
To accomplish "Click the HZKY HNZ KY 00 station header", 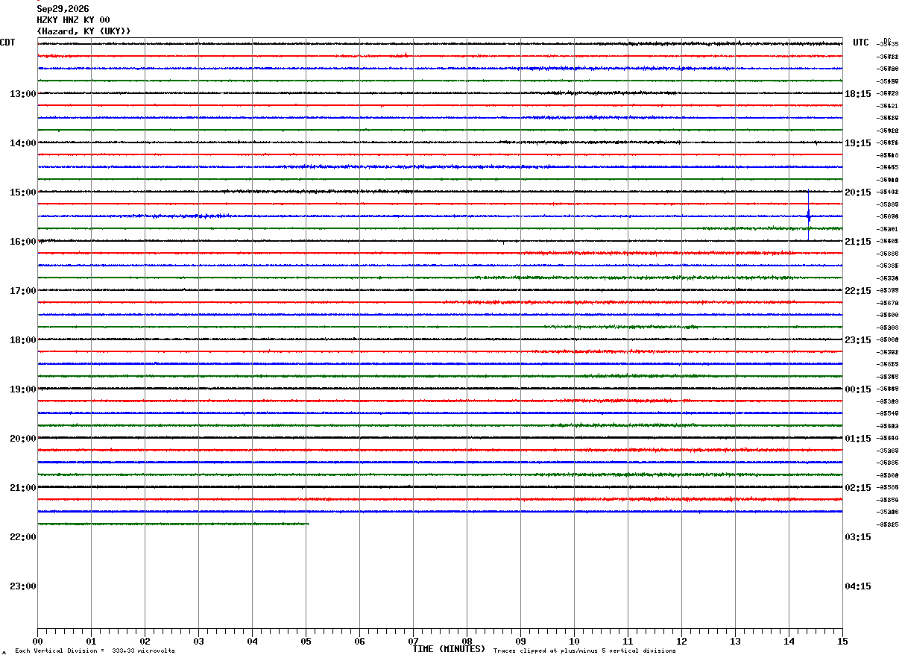I will tap(73, 20).
